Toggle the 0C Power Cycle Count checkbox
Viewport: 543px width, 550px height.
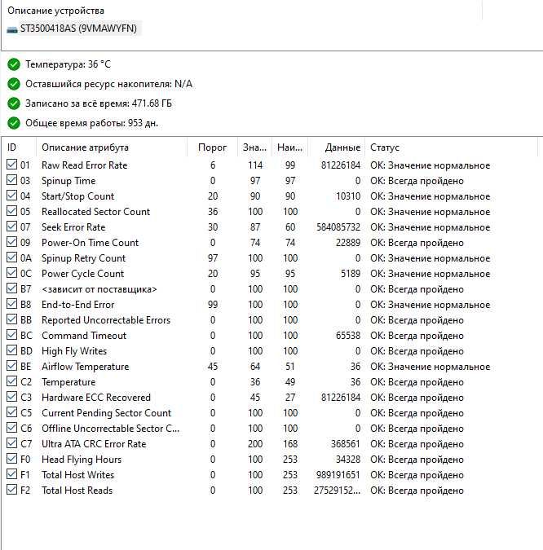pos(11,273)
